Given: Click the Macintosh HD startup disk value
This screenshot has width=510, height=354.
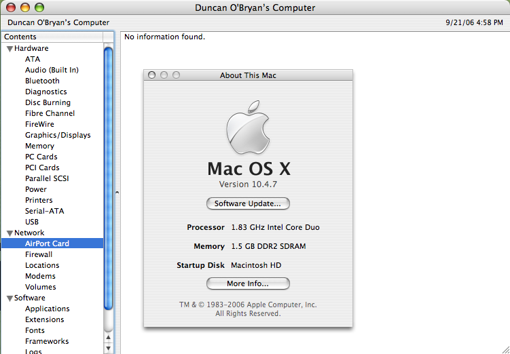Looking at the screenshot, I should coord(256,265).
